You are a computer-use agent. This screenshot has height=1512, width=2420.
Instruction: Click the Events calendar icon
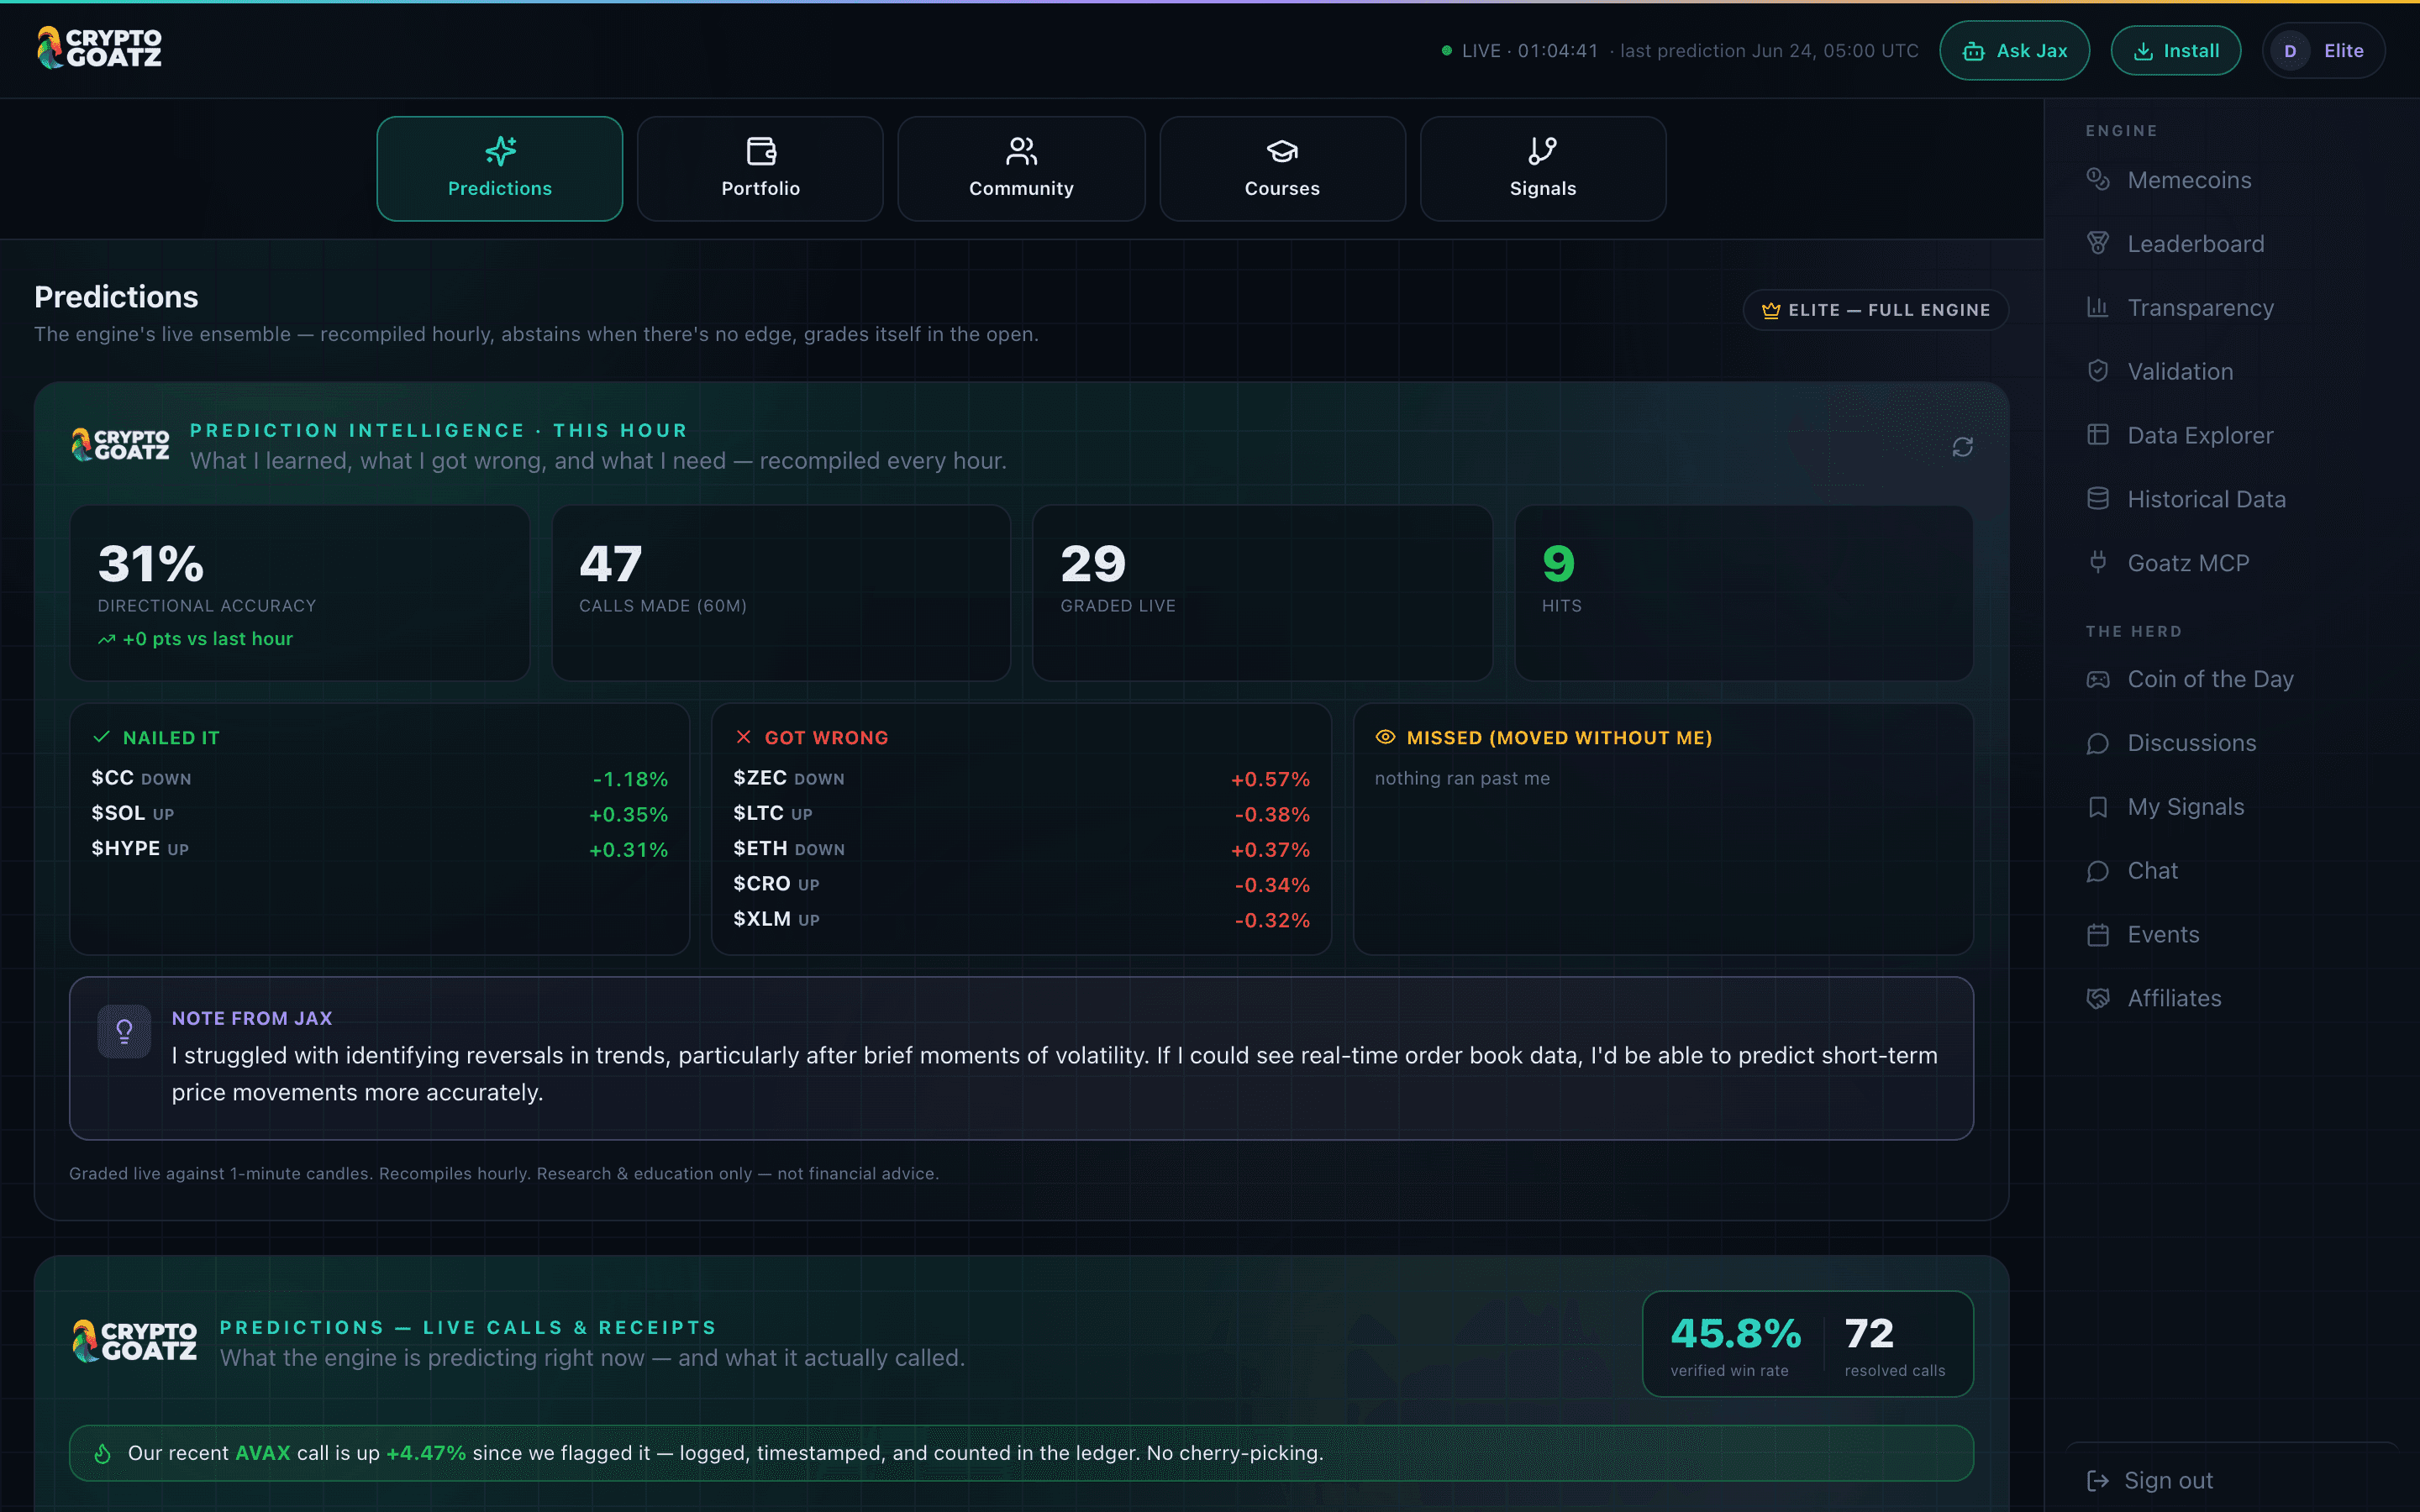click(2098, 934)
